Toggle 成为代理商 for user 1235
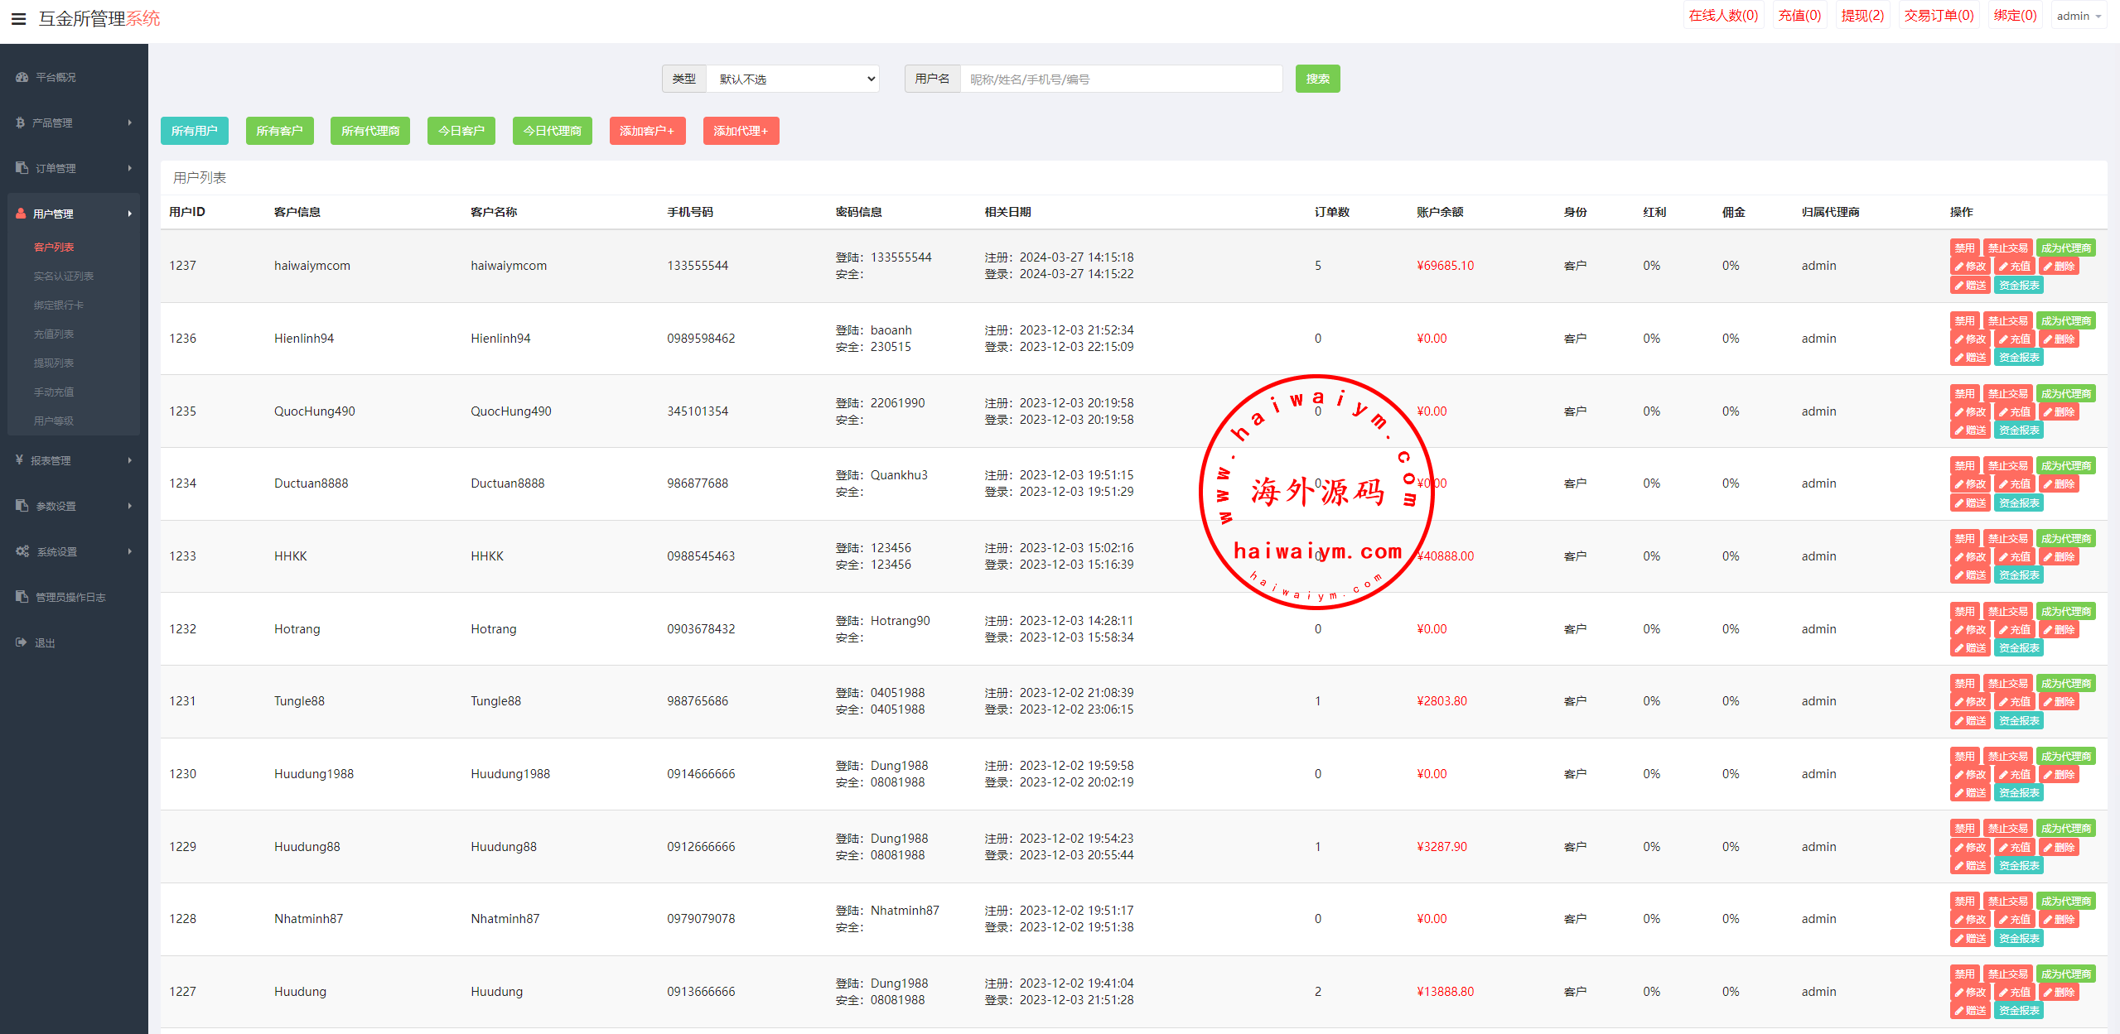This screenshot has width=2120, height=1034. click(2065, 393)
